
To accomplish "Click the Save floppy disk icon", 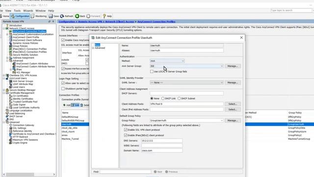I will [51, 16].
